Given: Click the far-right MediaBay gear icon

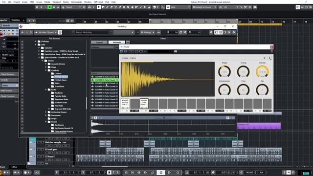Looking at the screenshot, I should [x=234, y=32].
